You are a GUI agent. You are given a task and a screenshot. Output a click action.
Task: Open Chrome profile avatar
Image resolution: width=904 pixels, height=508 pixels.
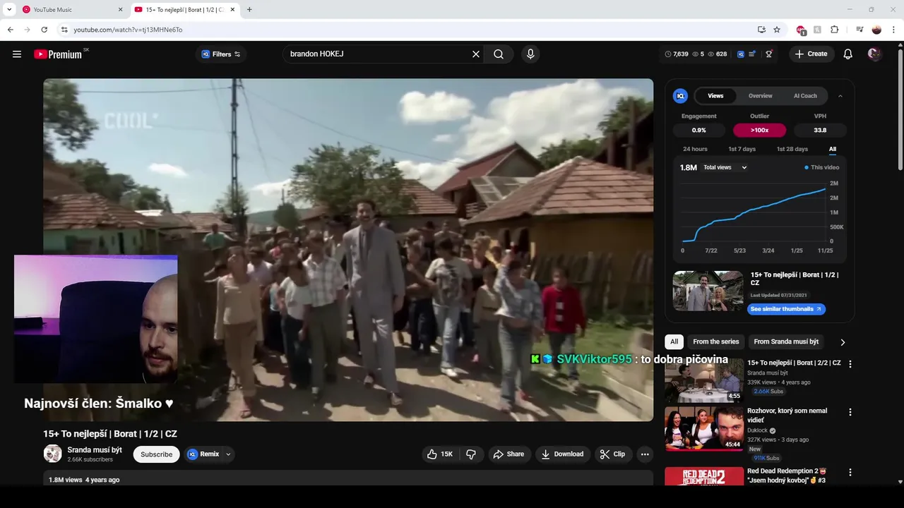[876, 30]
